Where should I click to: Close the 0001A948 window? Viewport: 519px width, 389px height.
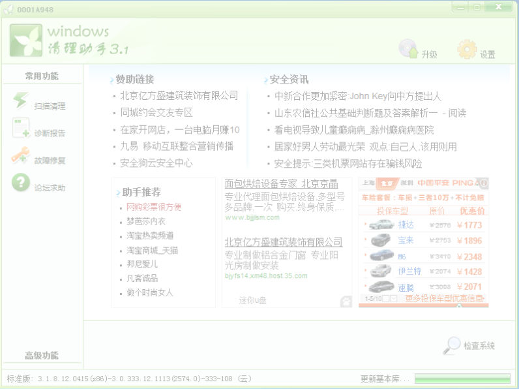498,7
